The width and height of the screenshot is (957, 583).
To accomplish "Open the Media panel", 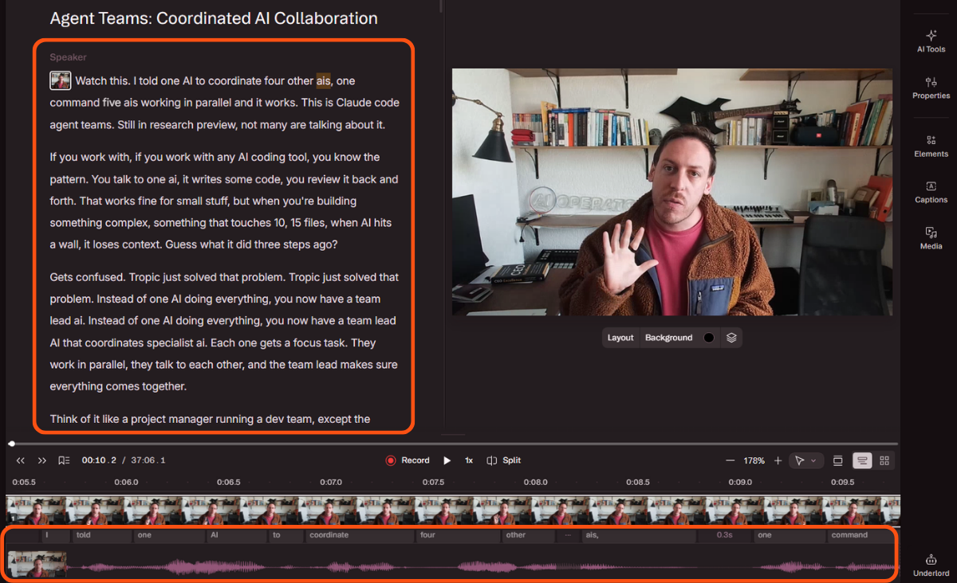I will point(931,238).
